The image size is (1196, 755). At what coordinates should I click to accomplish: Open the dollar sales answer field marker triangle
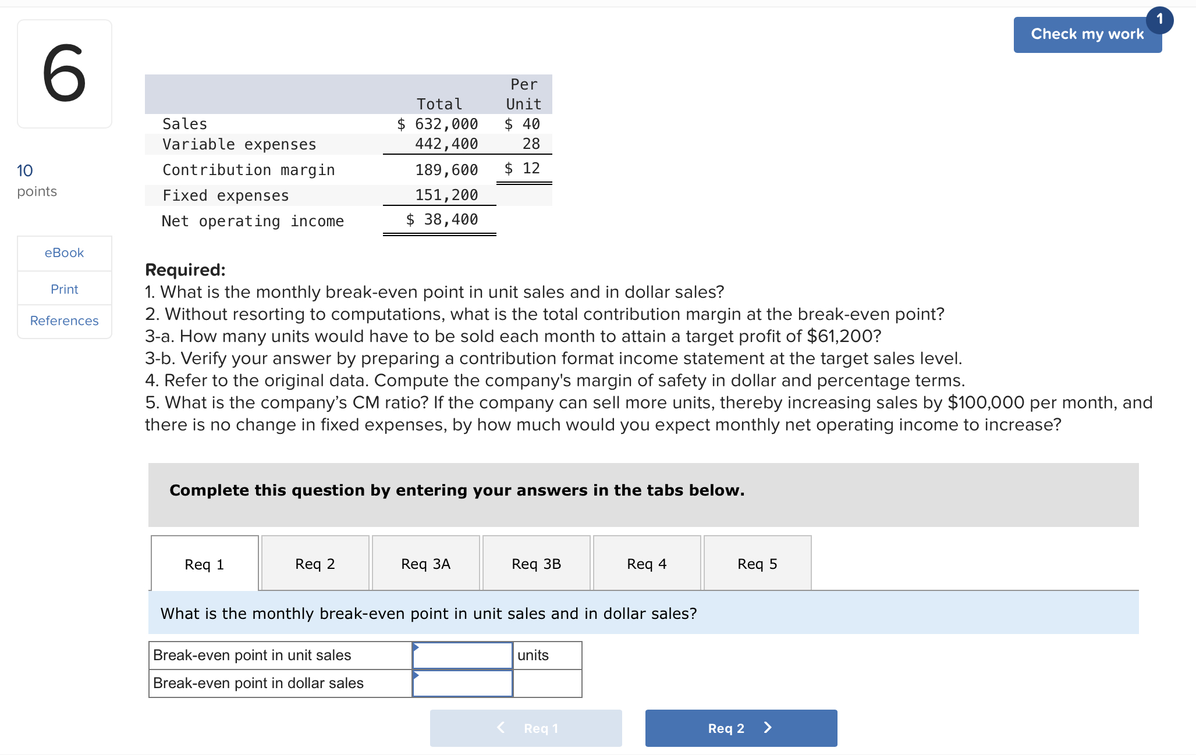coord(416,675)
